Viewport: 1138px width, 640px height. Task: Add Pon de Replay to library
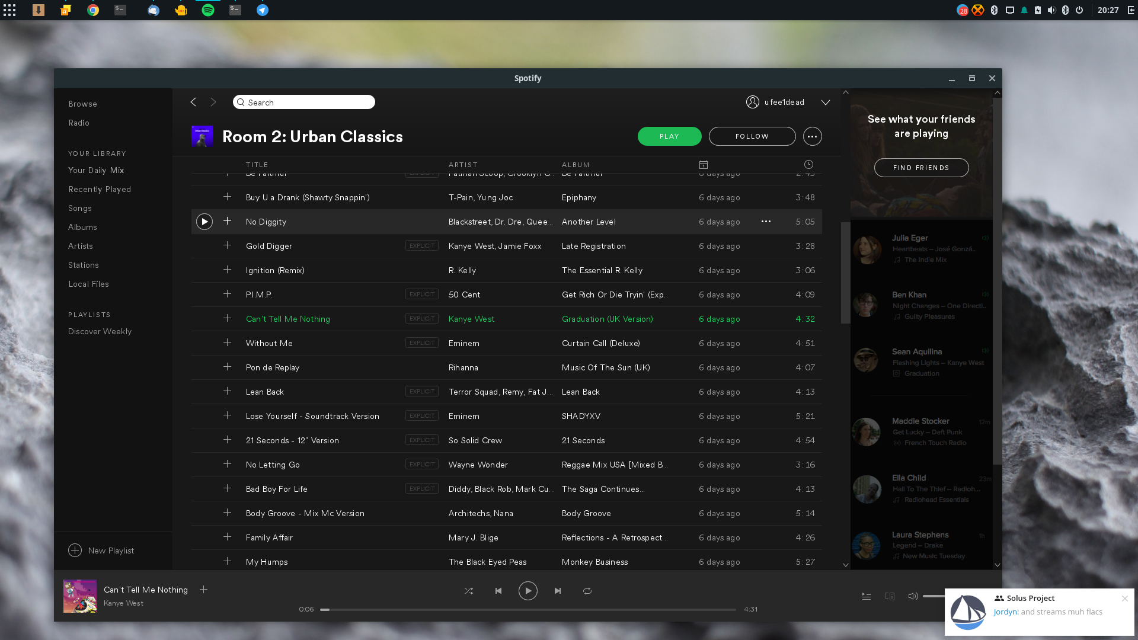(227, 367)
